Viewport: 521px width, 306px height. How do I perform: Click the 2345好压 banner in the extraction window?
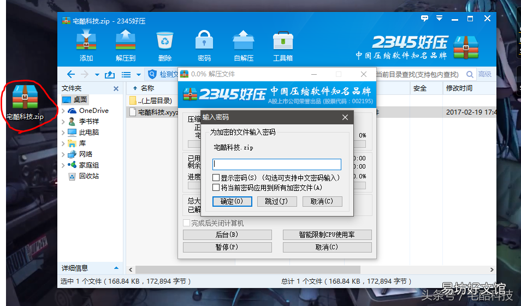click(x=277, y=94)
